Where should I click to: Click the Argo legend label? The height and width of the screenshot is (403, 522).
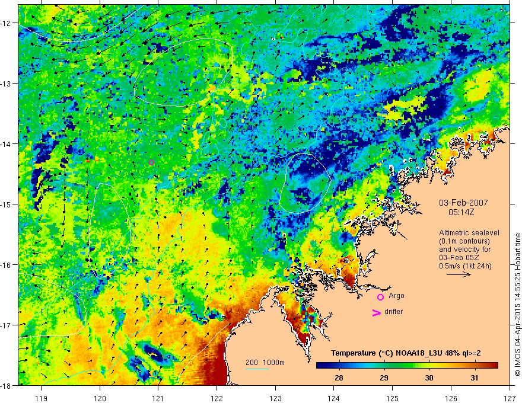coord(396,296)
